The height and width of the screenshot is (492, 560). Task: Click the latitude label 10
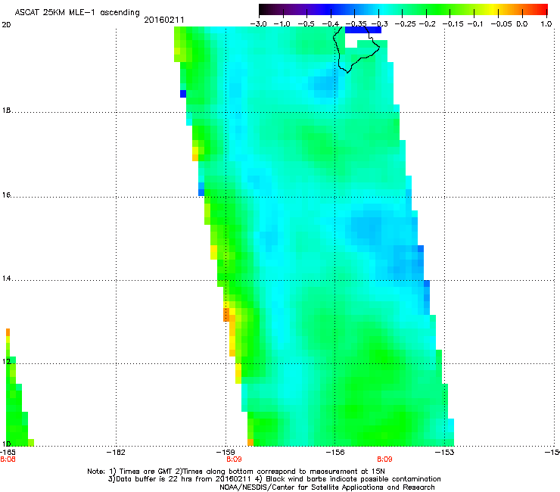(x=6, y=444)
